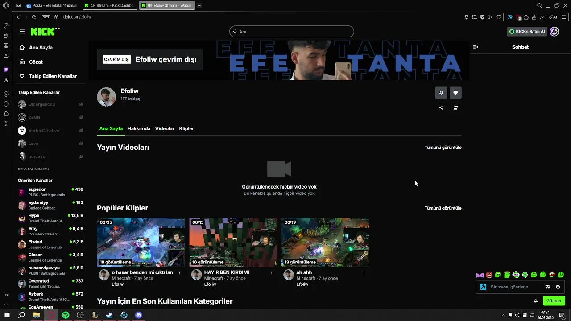This screenshot has height=321, width=571.
Task: Open the Overrated recommended channel
Action: [x=50, y=284]
